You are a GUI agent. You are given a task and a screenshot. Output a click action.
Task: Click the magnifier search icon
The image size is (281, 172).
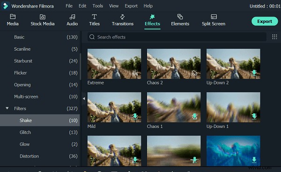coord(92,37)
